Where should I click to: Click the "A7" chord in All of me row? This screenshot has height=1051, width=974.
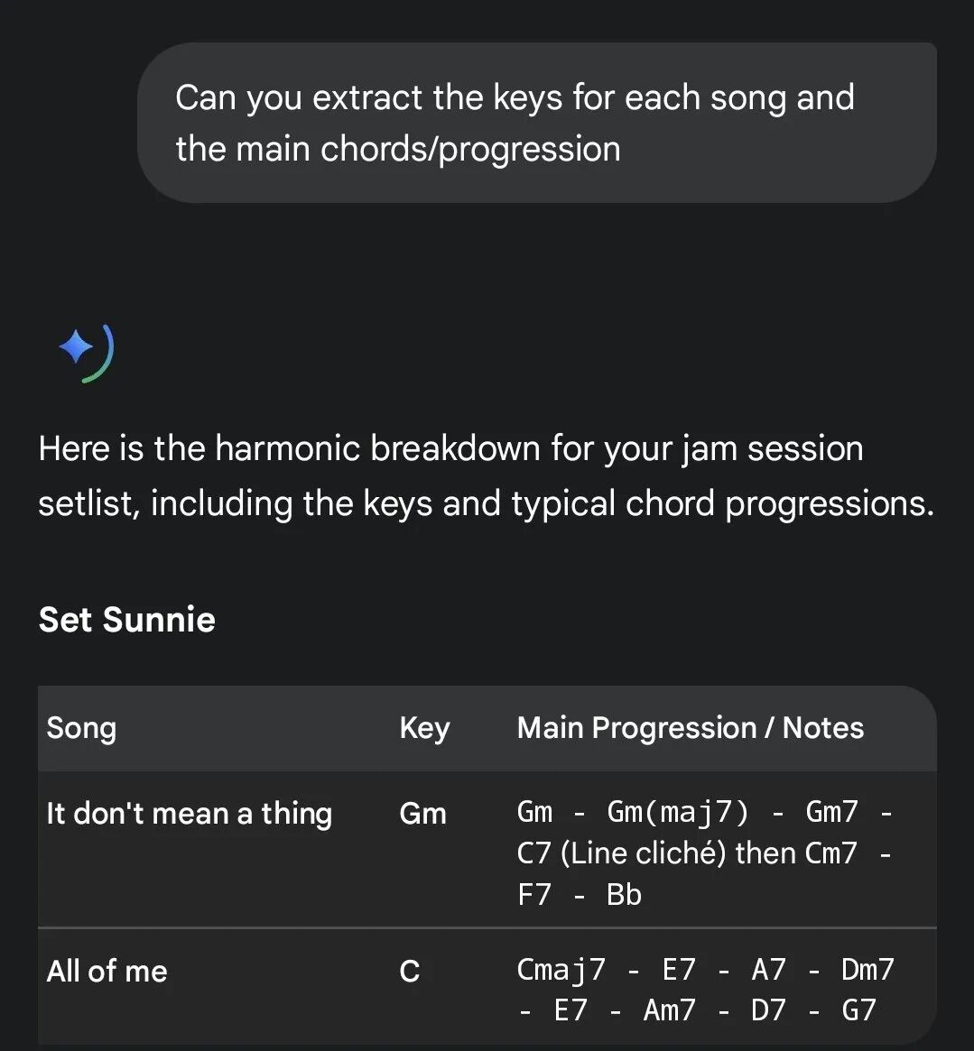pos(768,970)
